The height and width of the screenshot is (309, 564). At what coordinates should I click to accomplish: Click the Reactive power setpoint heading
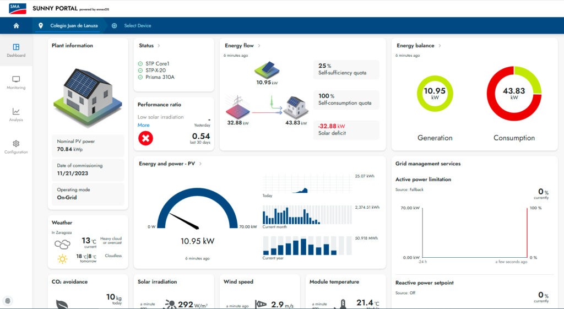425,283
